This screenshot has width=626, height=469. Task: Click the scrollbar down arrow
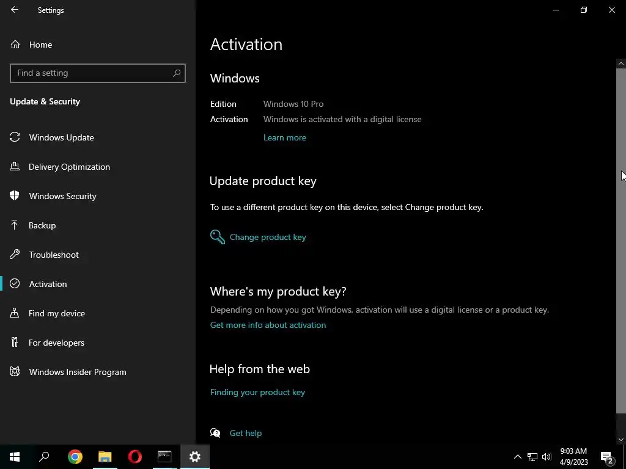point(621,440)
